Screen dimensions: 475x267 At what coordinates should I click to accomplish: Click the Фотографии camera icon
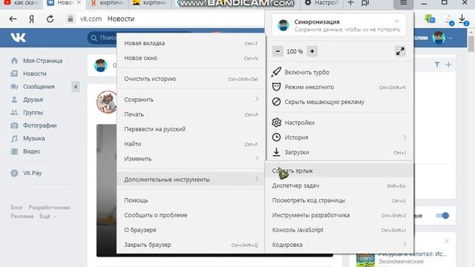(14, 125)
